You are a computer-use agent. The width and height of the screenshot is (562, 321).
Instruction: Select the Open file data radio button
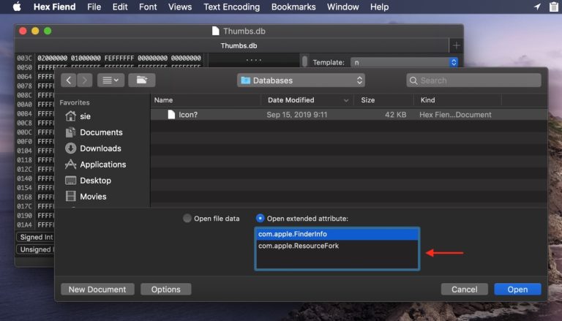(187, 219)
